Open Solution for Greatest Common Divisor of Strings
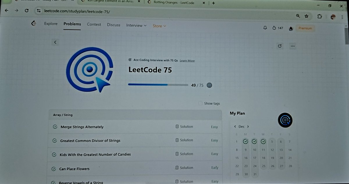Screen dimensions: 349x184 click(184, 140)
